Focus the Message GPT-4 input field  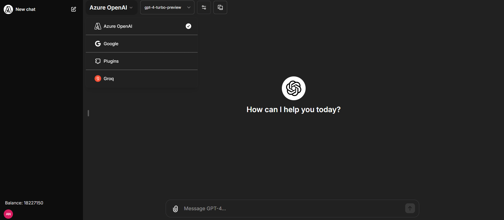pos(292,209)
